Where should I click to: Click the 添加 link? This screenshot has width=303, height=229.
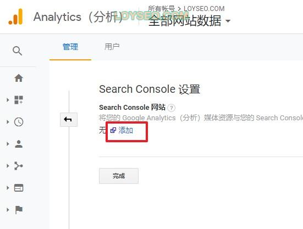point(125,130)
